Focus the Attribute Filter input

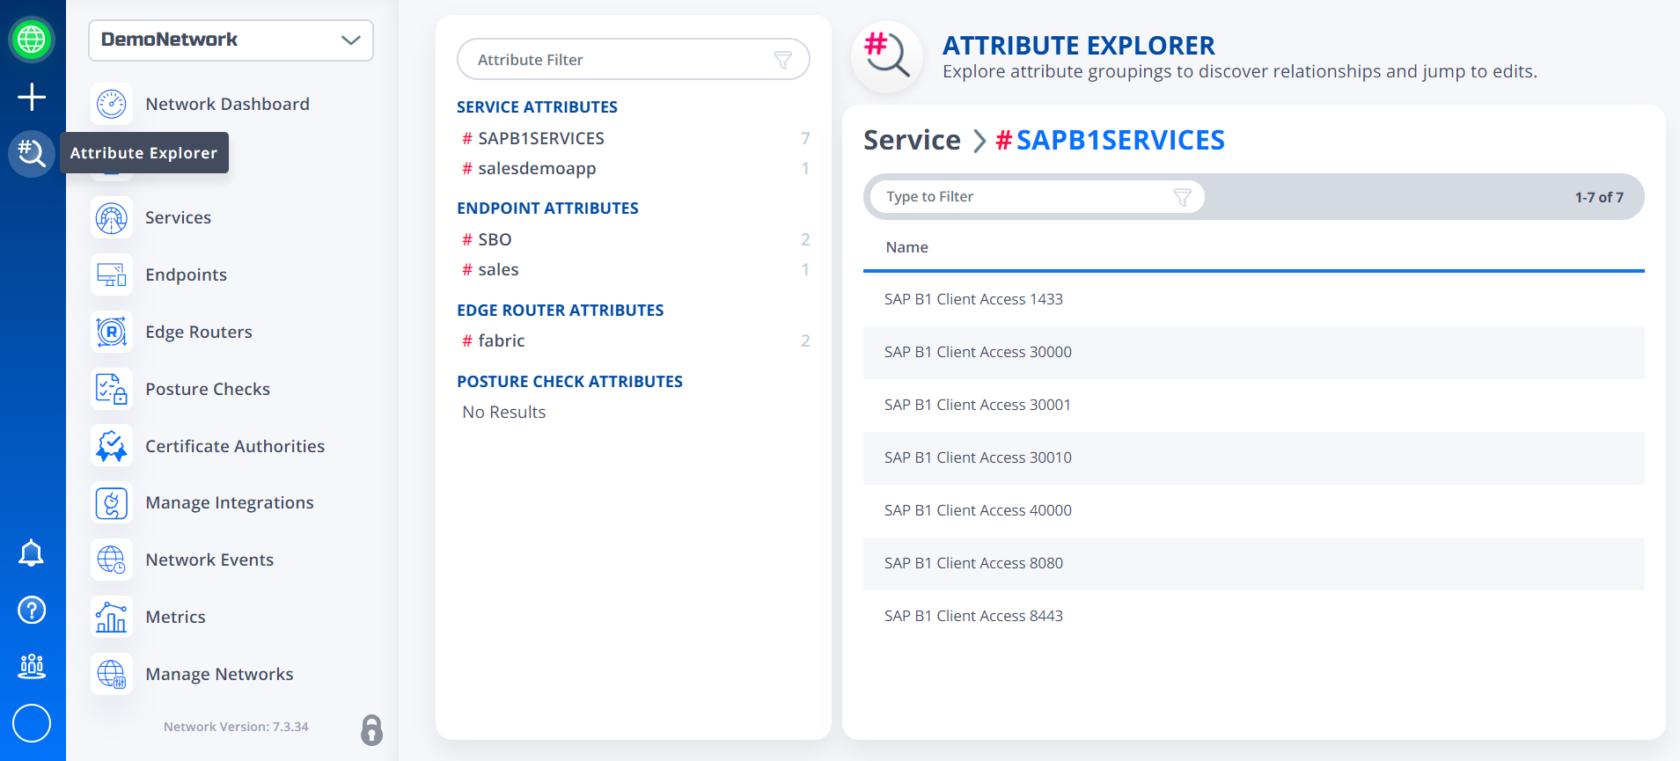tap(634, 59)
